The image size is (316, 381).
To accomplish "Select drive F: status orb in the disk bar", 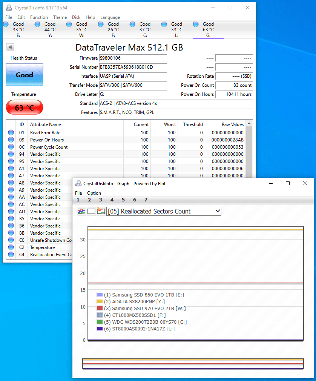I will point(101,24).
